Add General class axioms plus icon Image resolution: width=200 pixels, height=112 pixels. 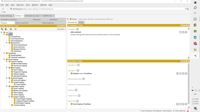coord(84,79)
